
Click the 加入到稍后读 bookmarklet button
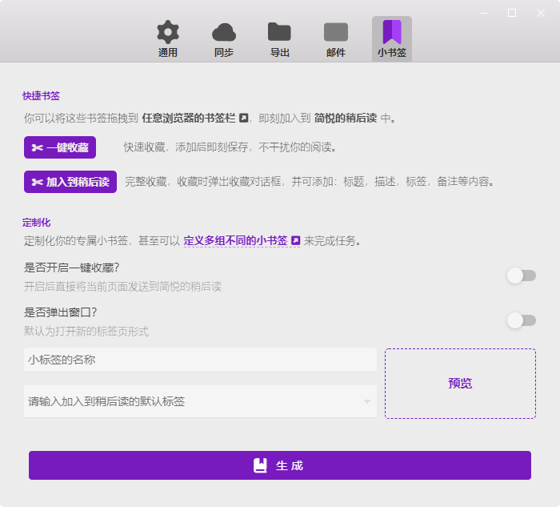70,182
